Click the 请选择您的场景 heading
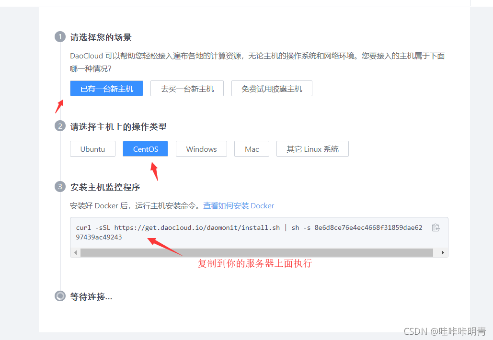Screen dimensions: 493x340 click(x=101, y=37)
